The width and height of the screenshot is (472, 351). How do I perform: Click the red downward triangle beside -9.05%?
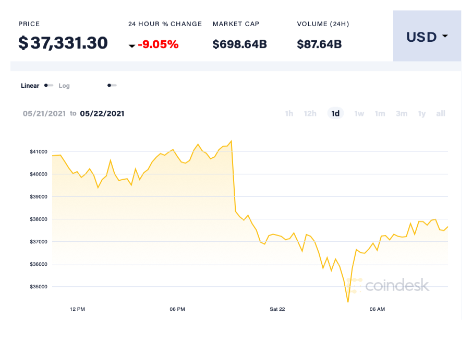[x=132, y=46]
